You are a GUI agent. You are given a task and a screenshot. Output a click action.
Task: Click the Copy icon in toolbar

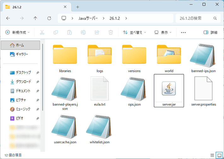coord(56,32)
